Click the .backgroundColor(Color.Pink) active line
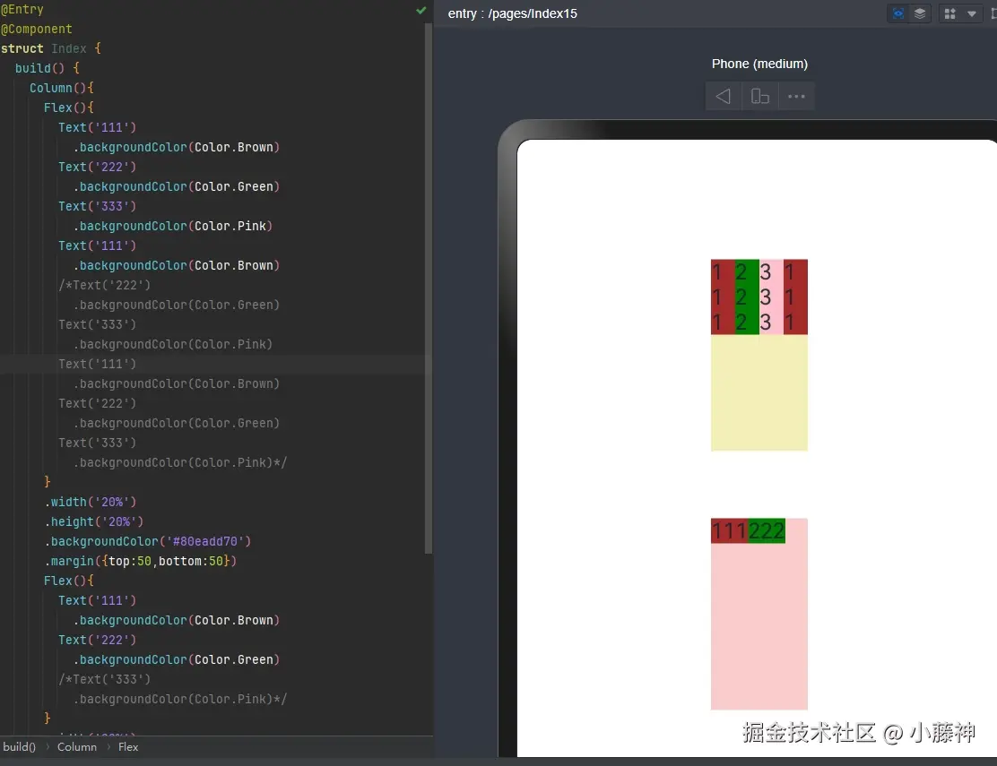This screenshot has height=766, width=997. pyautogui.click(x=173, y=226)
